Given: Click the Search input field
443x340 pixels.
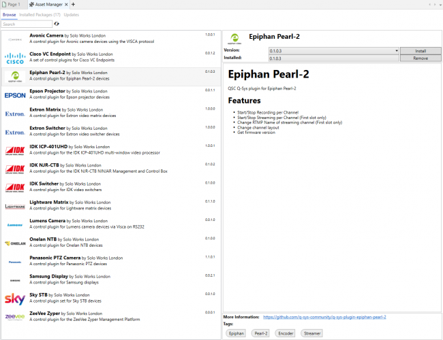Looking at the screenshot, I should (27, 24).
